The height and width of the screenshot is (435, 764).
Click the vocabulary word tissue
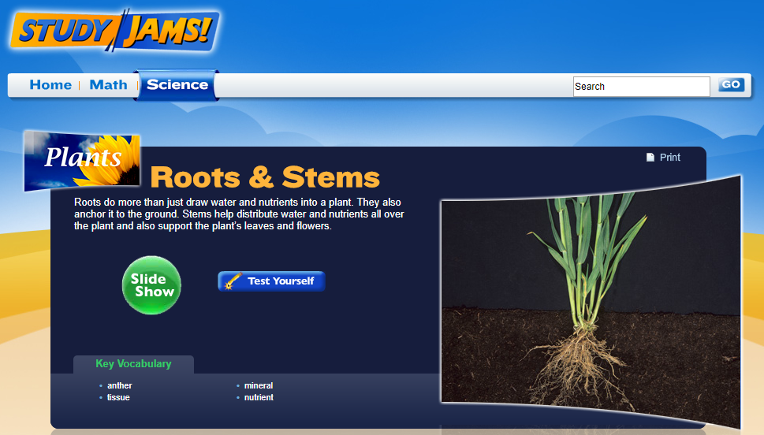click(118, 397)
